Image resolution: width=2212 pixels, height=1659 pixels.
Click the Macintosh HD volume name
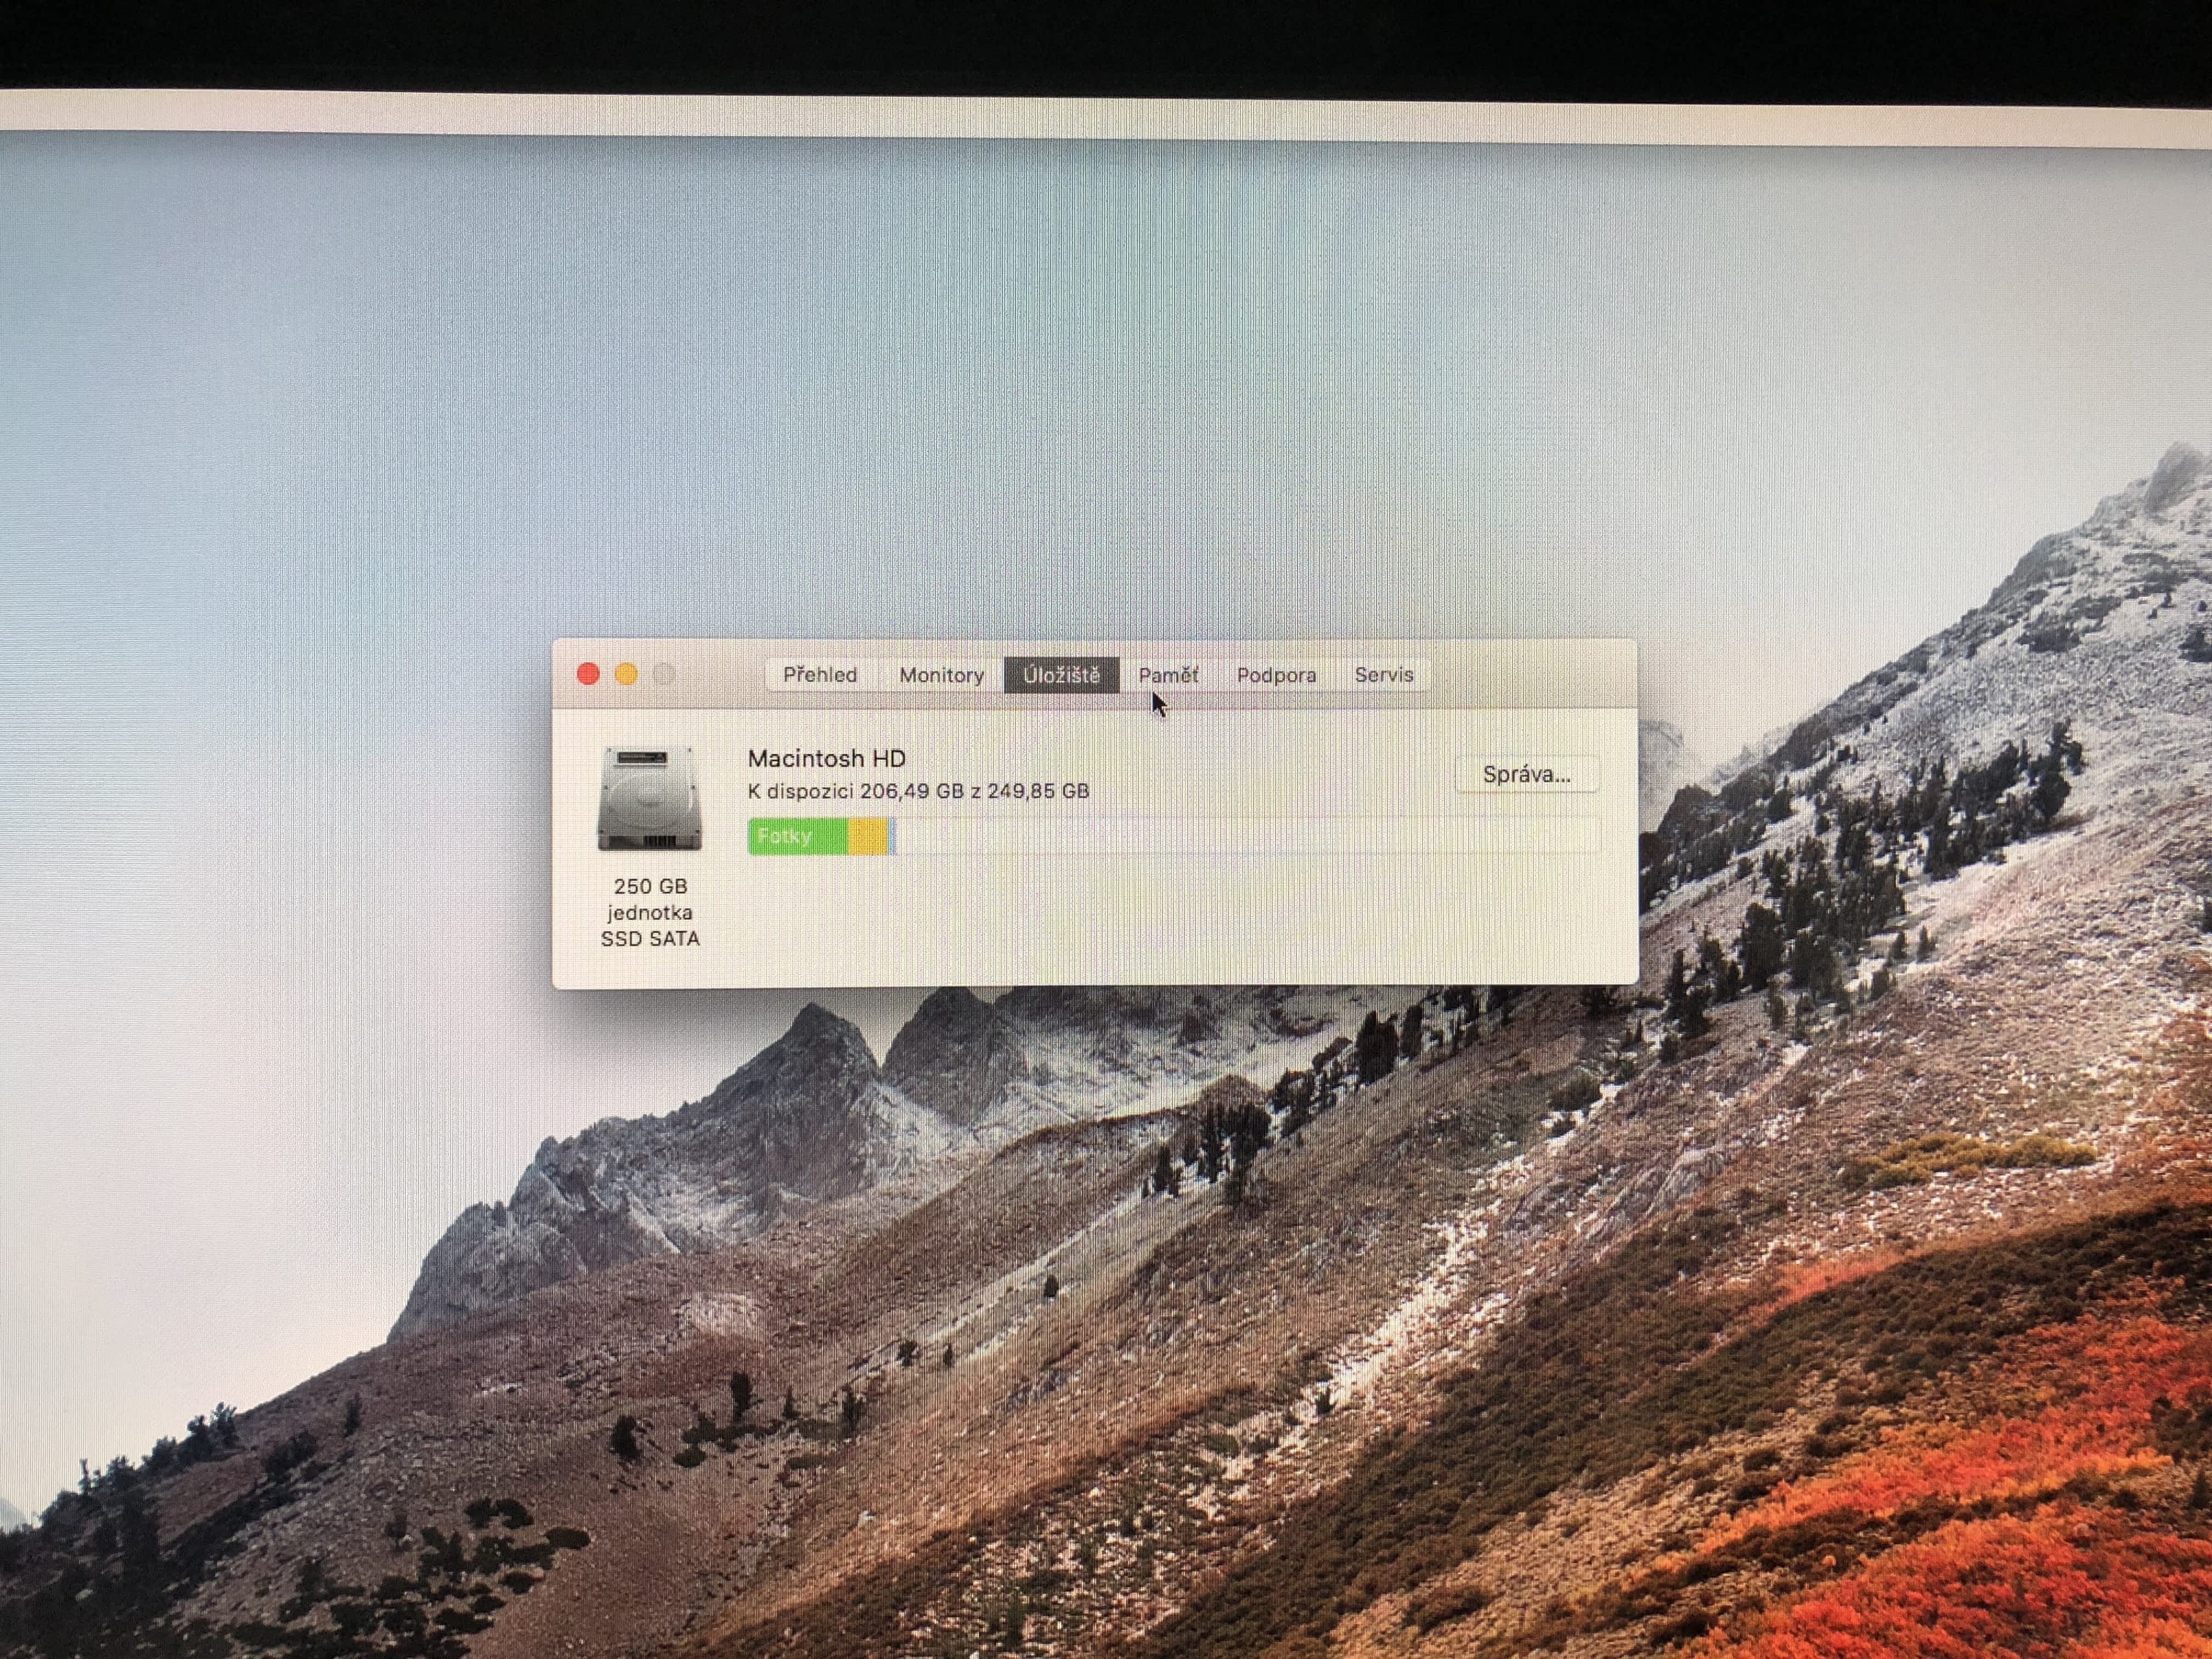(x=826, y=758)
